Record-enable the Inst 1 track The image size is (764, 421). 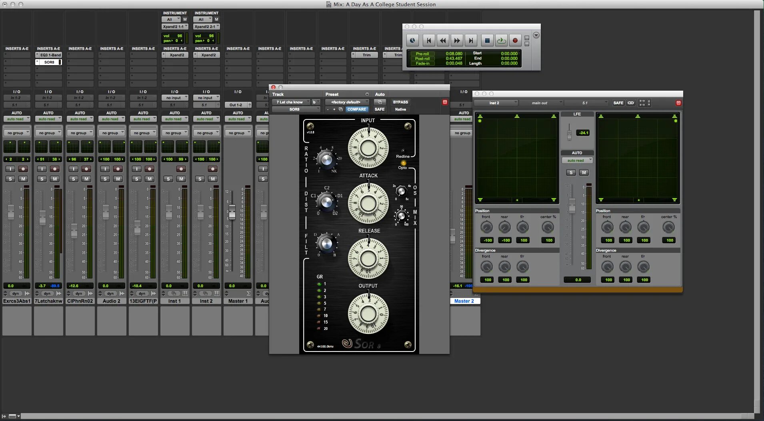[181, 169]
